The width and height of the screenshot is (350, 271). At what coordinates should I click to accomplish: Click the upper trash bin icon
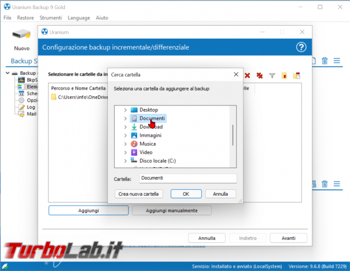coord(325,61)
